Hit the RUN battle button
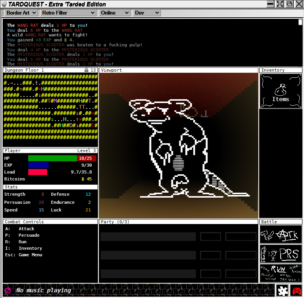The height and width of the screenshot is (298, 304). (x=281, y=273)
